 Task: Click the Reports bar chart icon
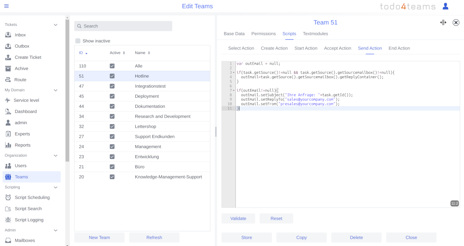(8, 145)
